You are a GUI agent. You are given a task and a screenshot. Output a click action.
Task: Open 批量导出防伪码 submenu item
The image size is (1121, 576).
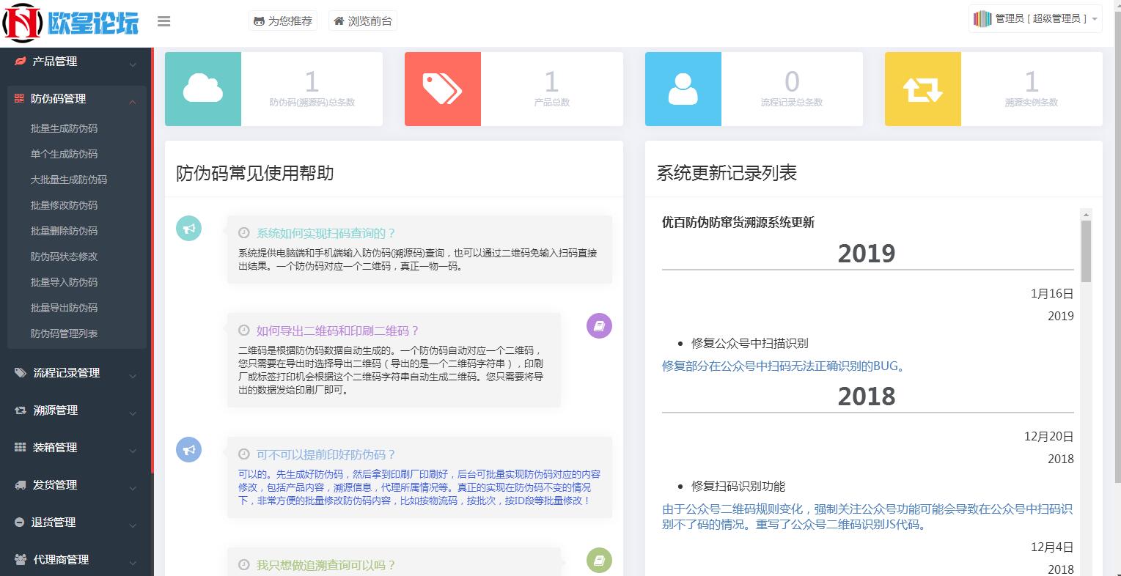[64, 308]
